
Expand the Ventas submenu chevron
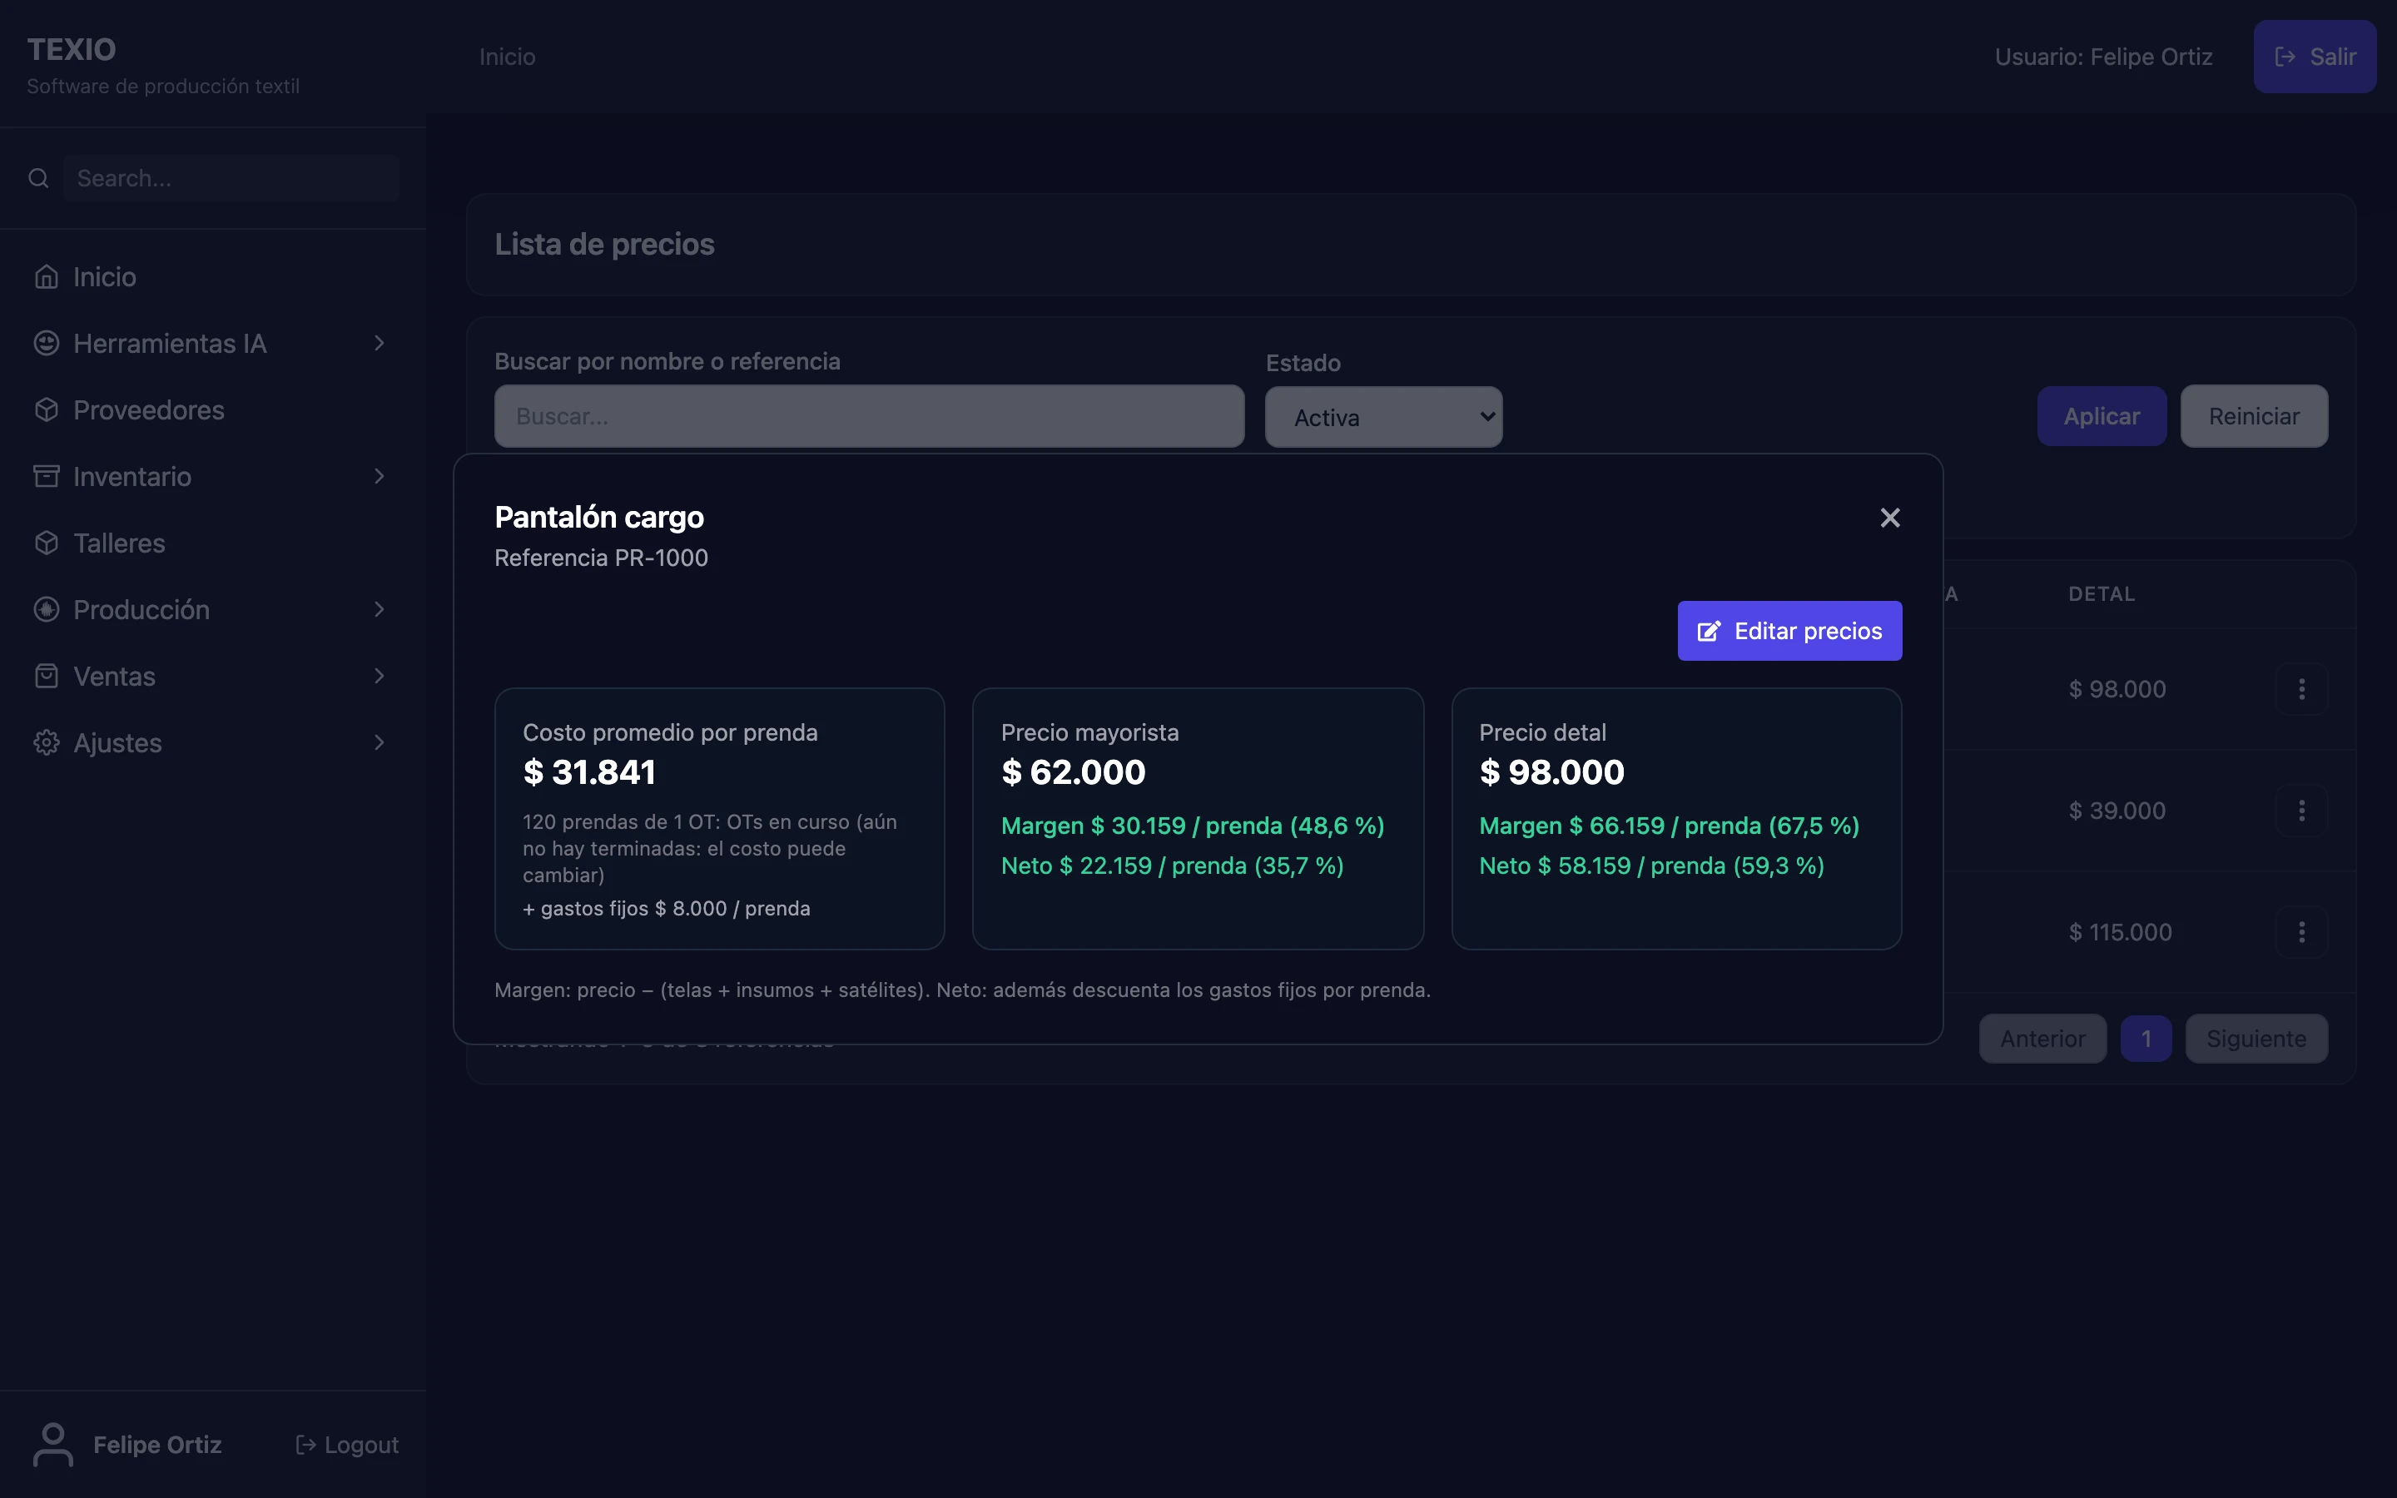pos(380,676)
